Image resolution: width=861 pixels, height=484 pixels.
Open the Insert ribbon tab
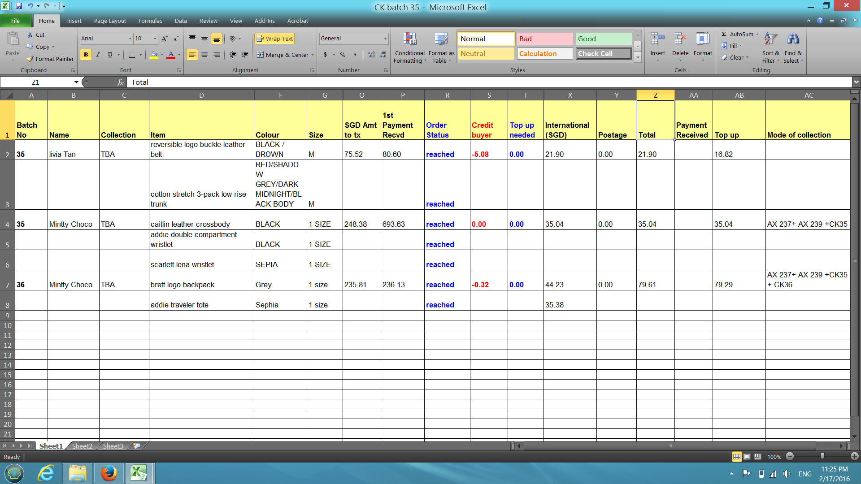[74, 21]
